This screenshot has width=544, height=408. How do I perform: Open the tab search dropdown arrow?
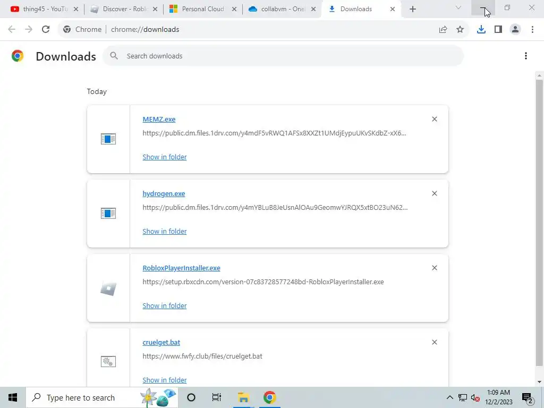[458, 7]
